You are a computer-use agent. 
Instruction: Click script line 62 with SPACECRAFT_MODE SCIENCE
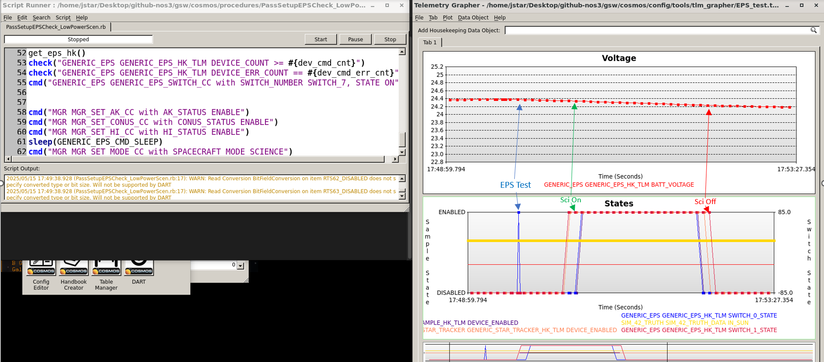coord(161,152)
